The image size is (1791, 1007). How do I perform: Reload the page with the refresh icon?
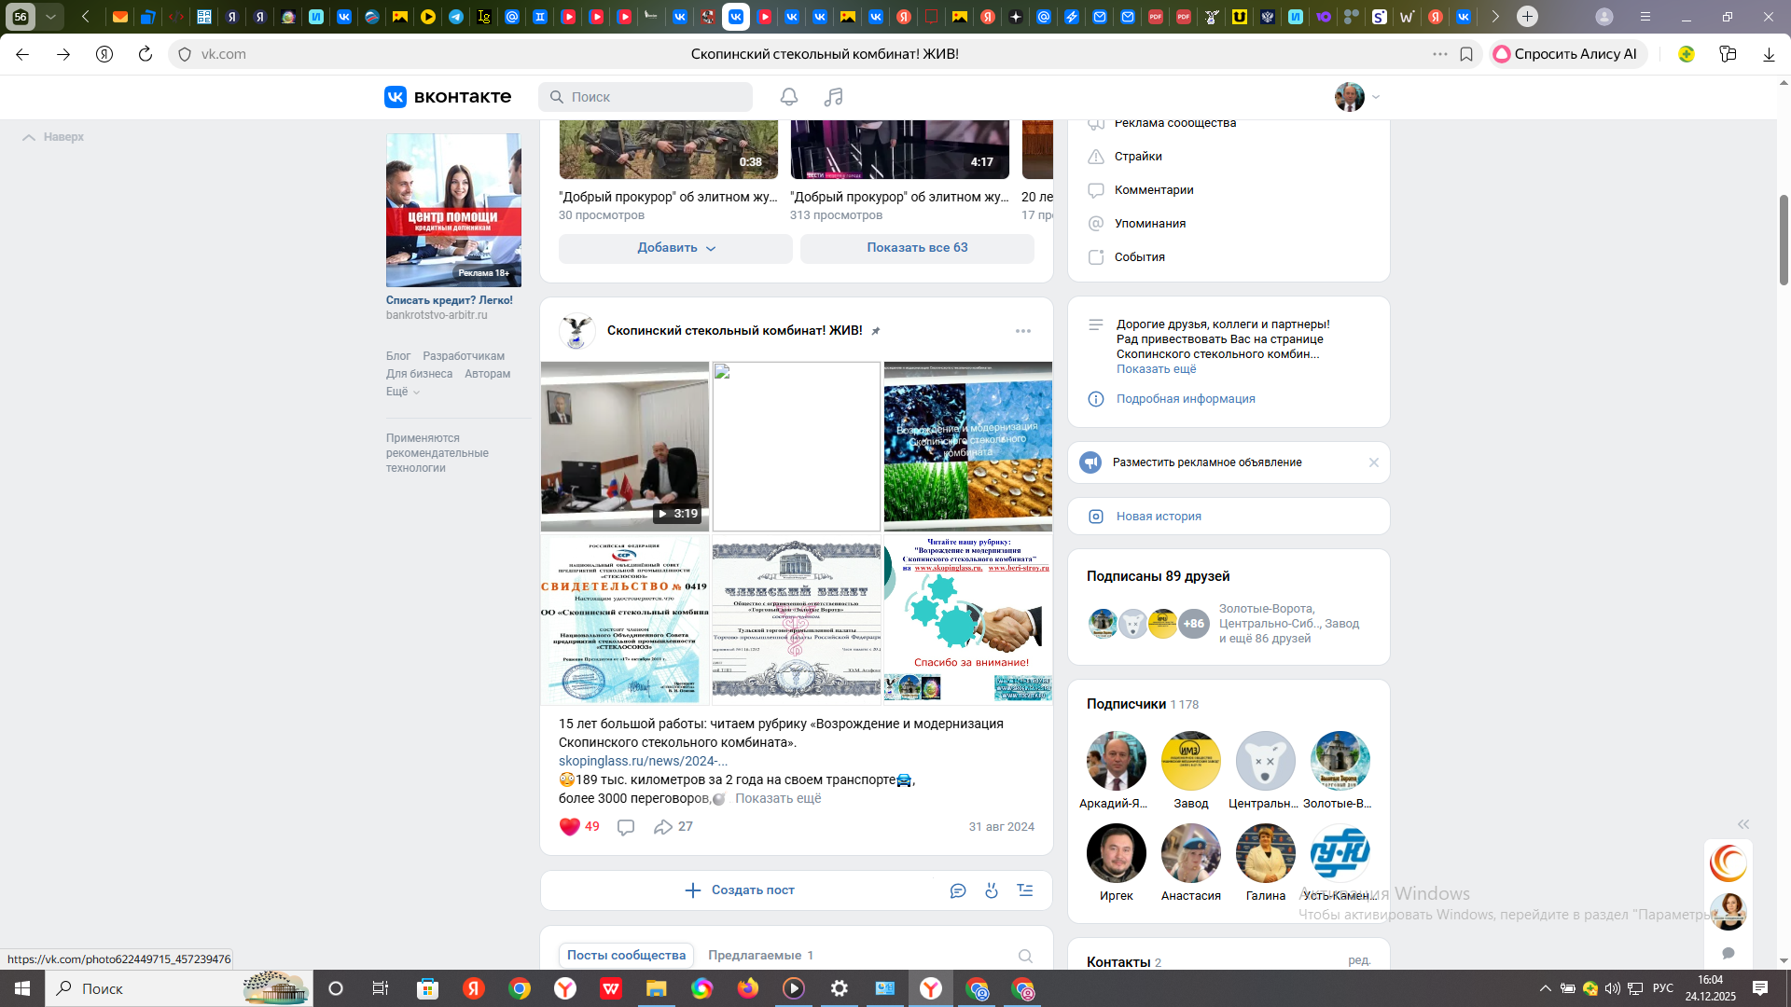tap(146, 54)
